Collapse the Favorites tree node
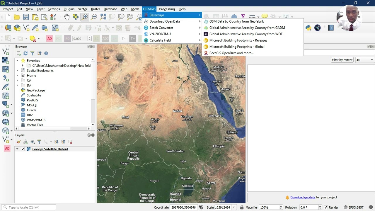375x211 pixels. [x=17, y=61]
